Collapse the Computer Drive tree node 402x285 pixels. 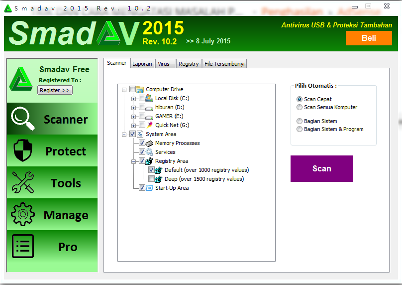[124, 90]
